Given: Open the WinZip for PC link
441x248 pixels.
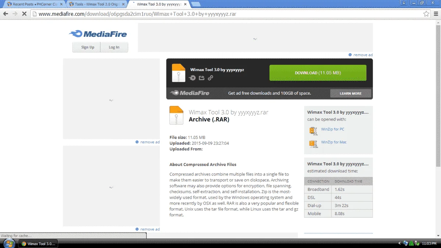Looking at the screenshot, I should (x=332, y=130).
